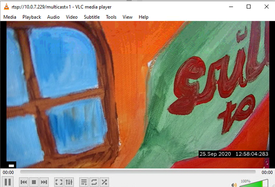Open the Audio menu
The height and width of the screenshot is (187, 275).
tap(53, 17)
